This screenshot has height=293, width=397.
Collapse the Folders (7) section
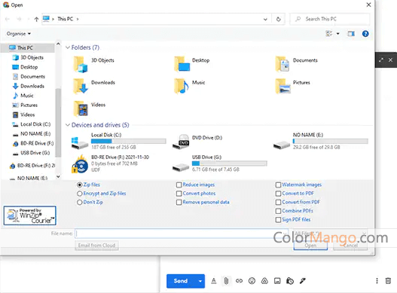(68, 47)
